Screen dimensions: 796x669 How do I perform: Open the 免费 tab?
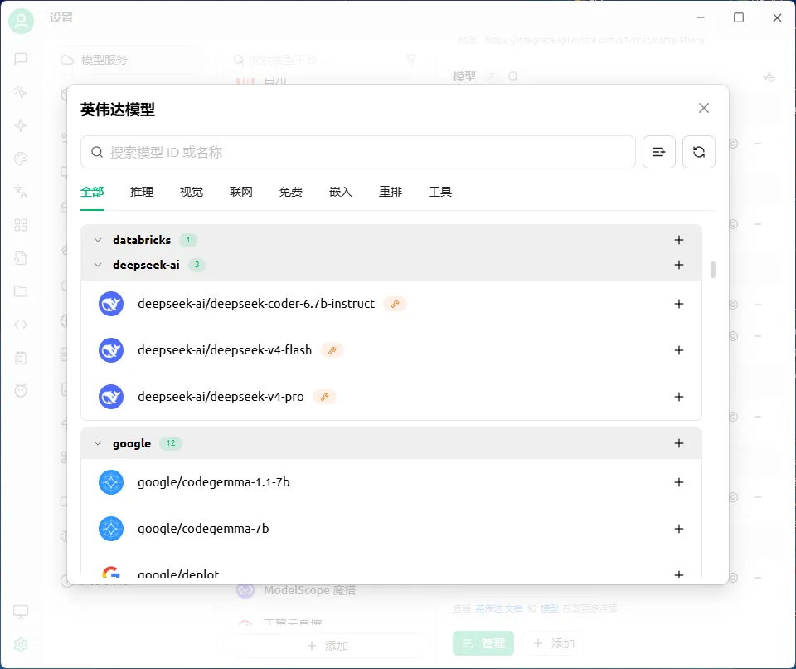click(x=291, y=192)
